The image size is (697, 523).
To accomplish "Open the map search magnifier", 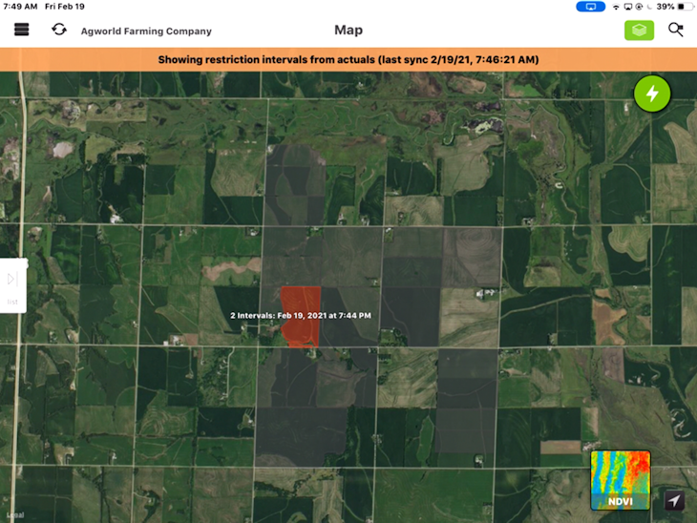I will point(676,30).
